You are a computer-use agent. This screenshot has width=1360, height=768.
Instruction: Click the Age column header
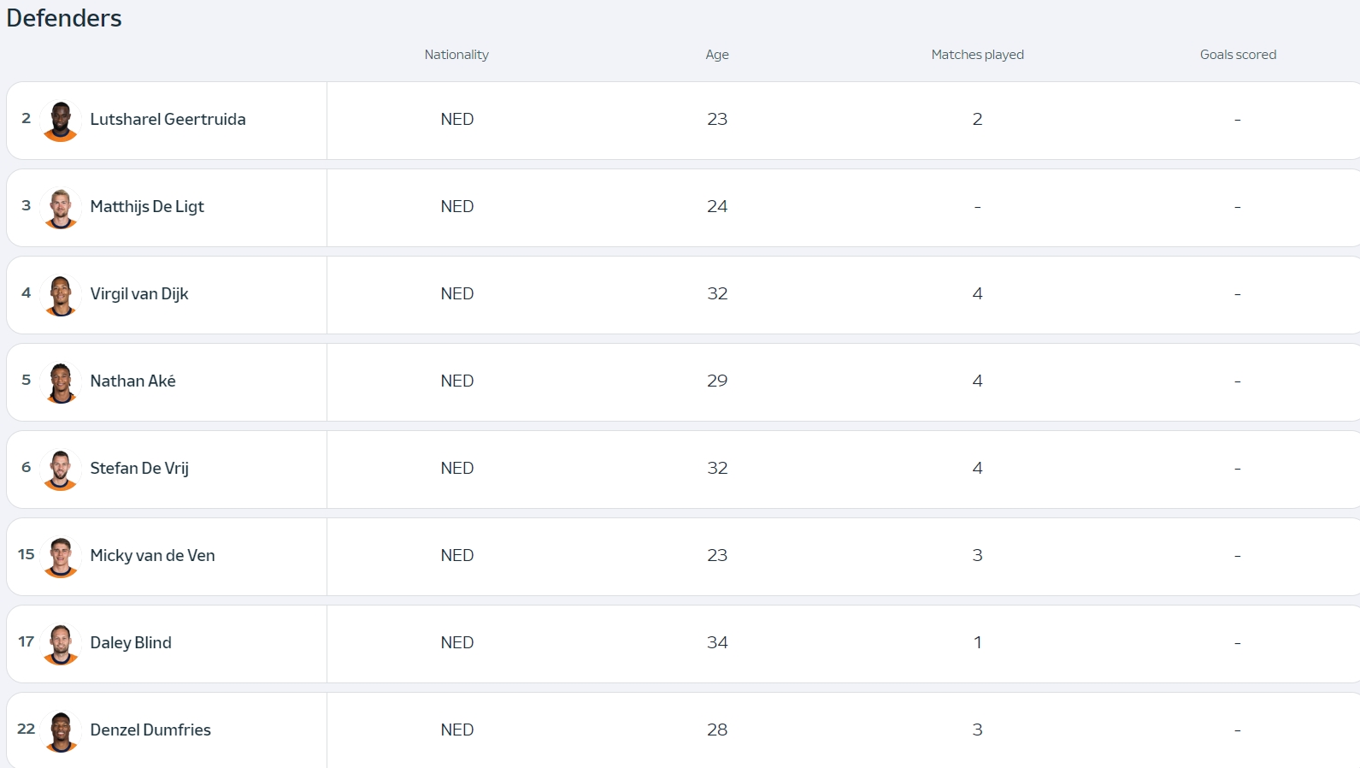717,55
